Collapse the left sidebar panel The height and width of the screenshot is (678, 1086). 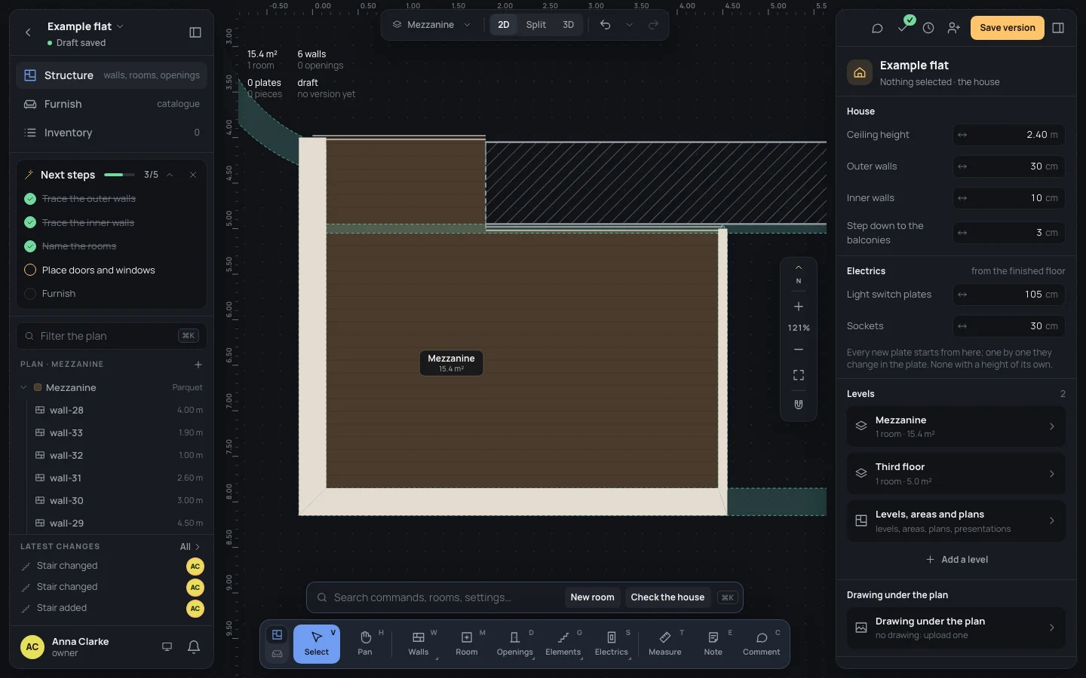point(195,32)
